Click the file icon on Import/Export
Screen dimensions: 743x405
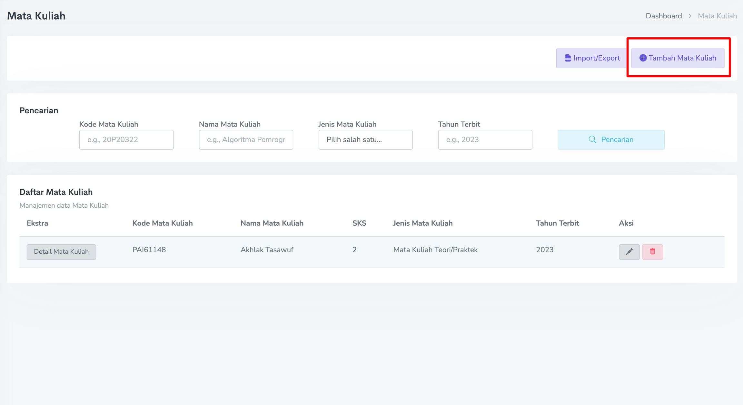568,58
